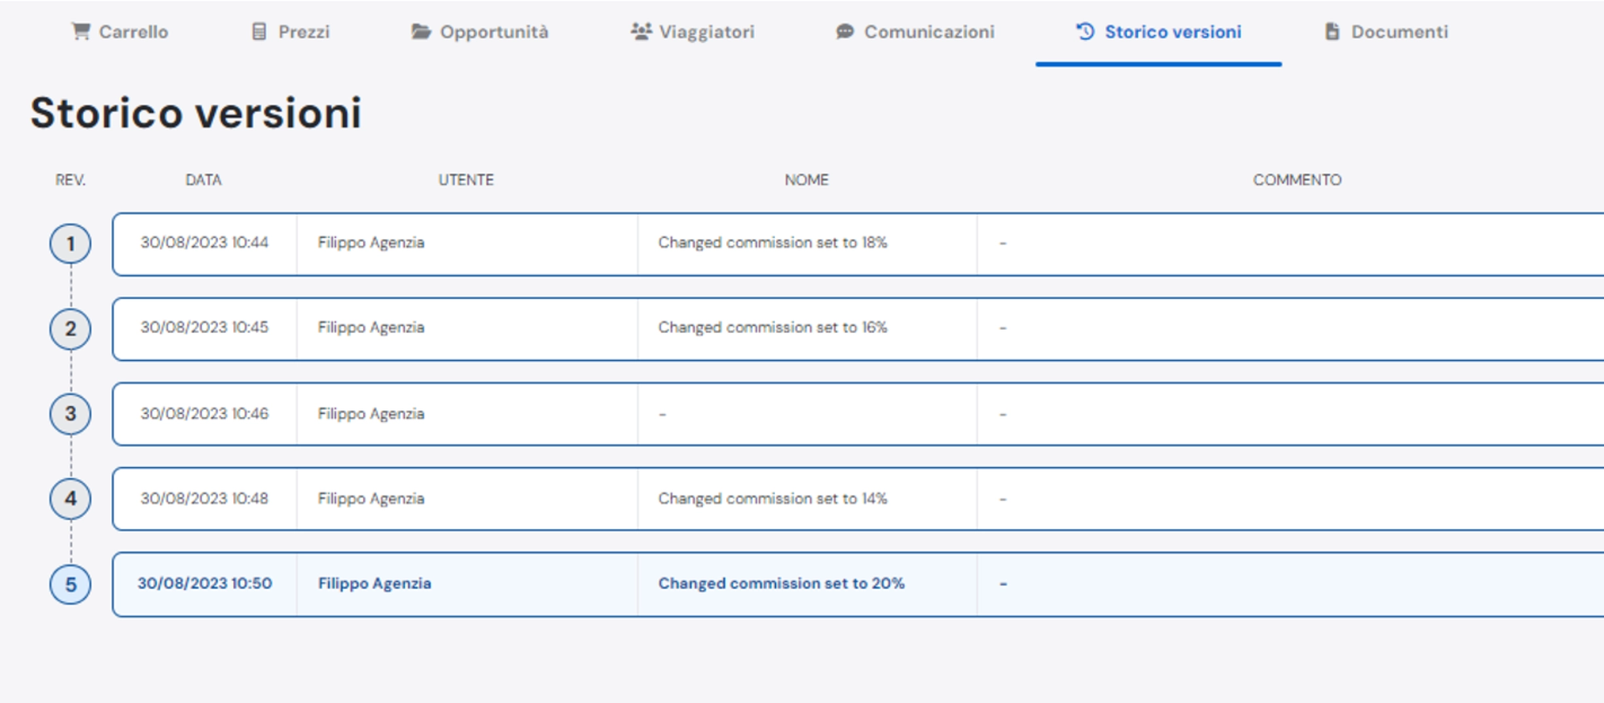Select revision 1 circle marker
This screenshot has height=703, width=1604.
pyautogui.click(x=70, y=243)
